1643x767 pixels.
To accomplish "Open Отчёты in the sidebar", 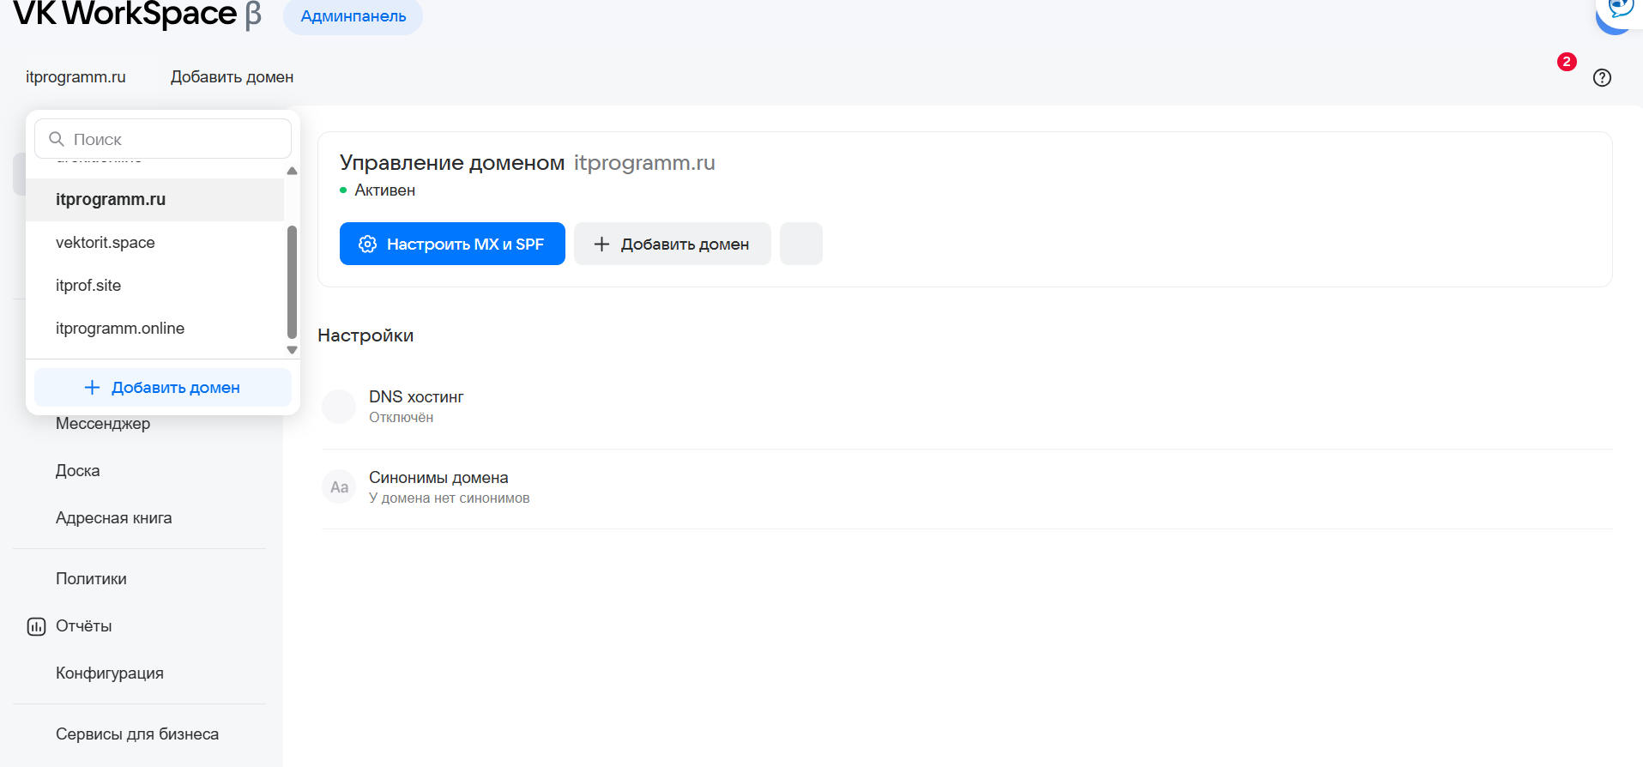I will pyautogui.click(x=84, y=626).
